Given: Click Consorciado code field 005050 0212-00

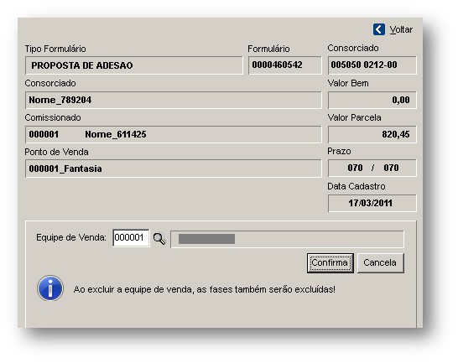Looking at the screenshot, I should (x=372, y=65).
